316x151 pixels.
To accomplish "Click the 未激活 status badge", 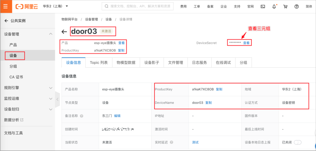I will pyautogui.click(x=106, y=31).
